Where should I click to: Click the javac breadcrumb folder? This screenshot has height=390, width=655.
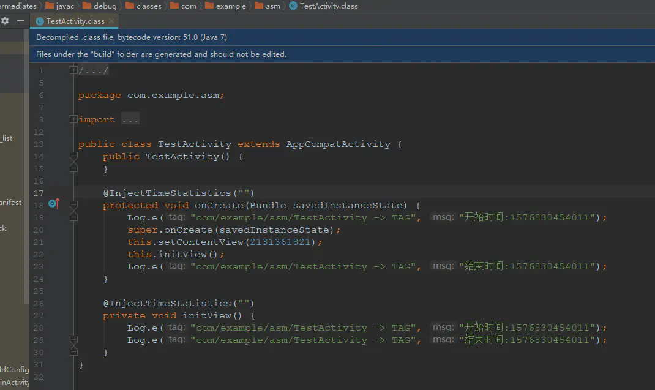coord(60,6)
